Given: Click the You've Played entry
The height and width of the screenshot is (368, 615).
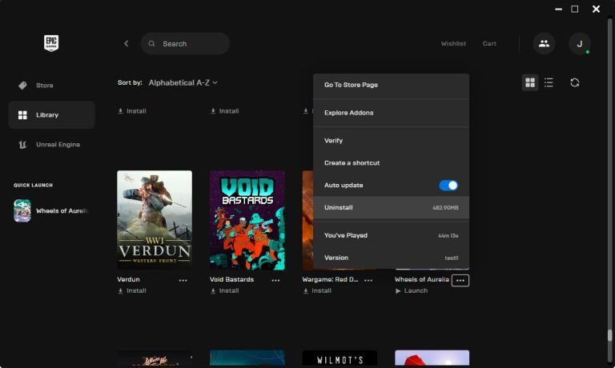Looking at the screenshot, I should [x=391, y=235].
